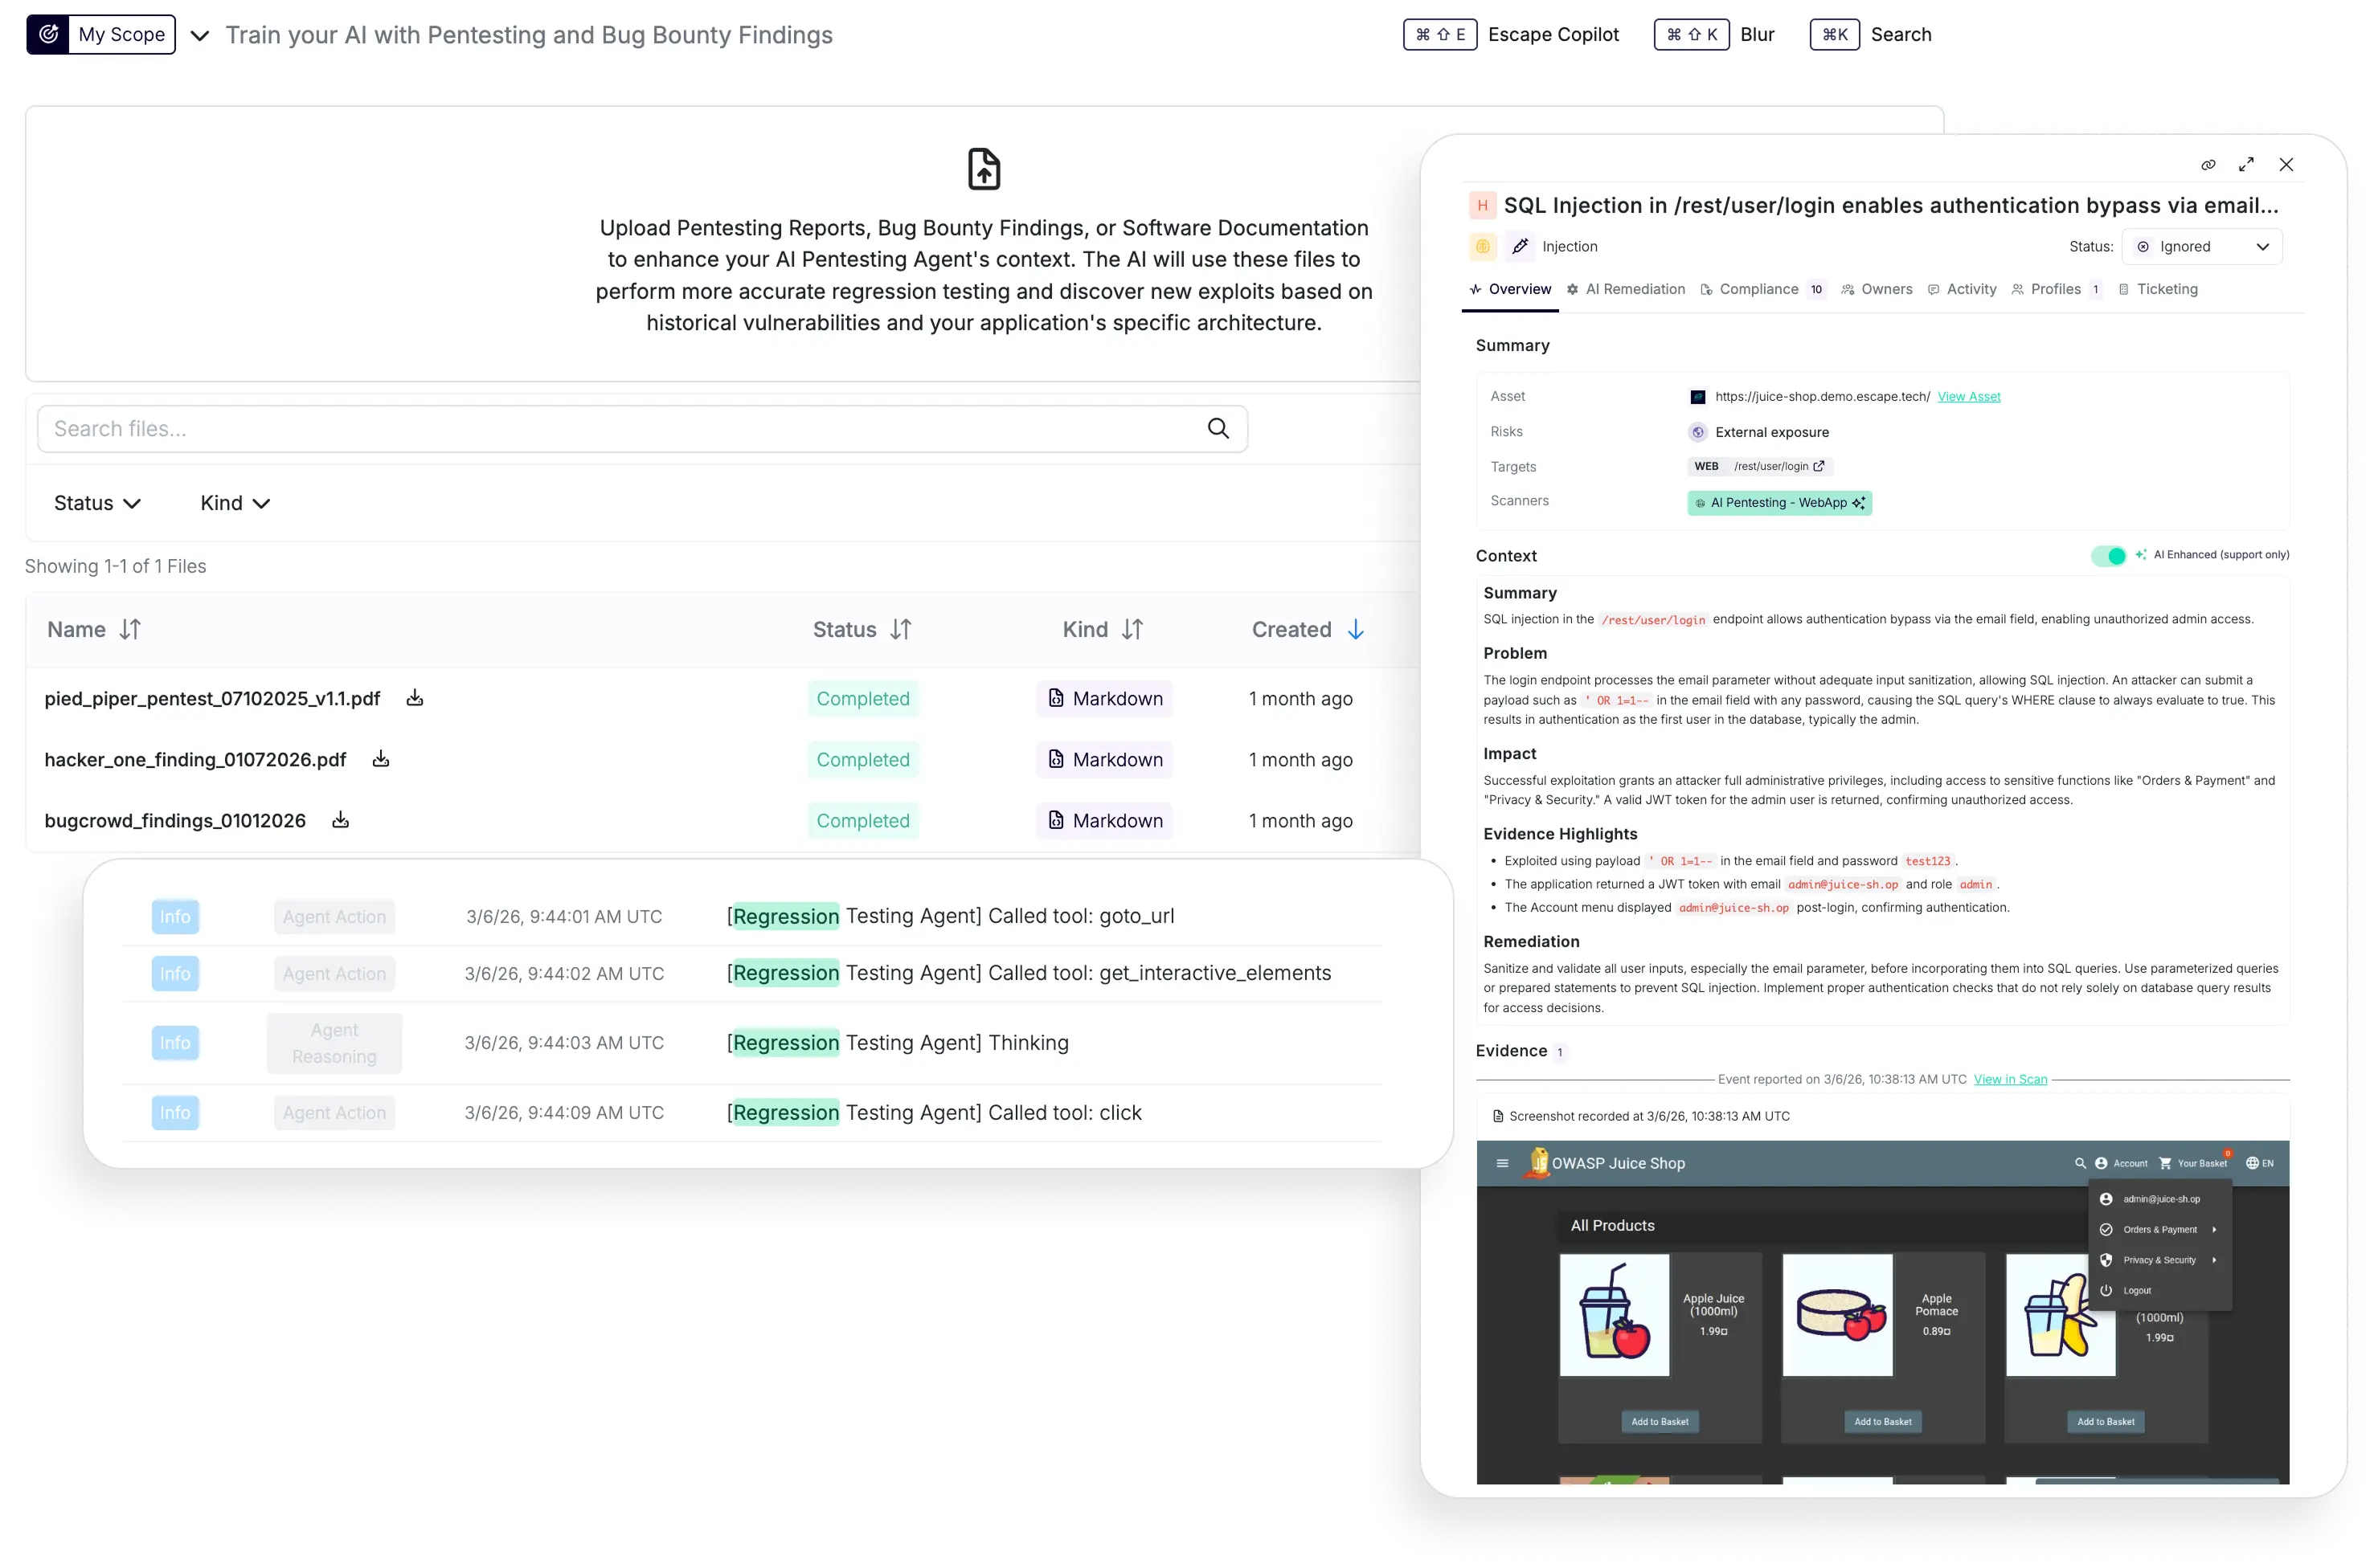The image size is (2374, 1568).
Task: Click the Search files input field
Action: click(x=620, y=429)
